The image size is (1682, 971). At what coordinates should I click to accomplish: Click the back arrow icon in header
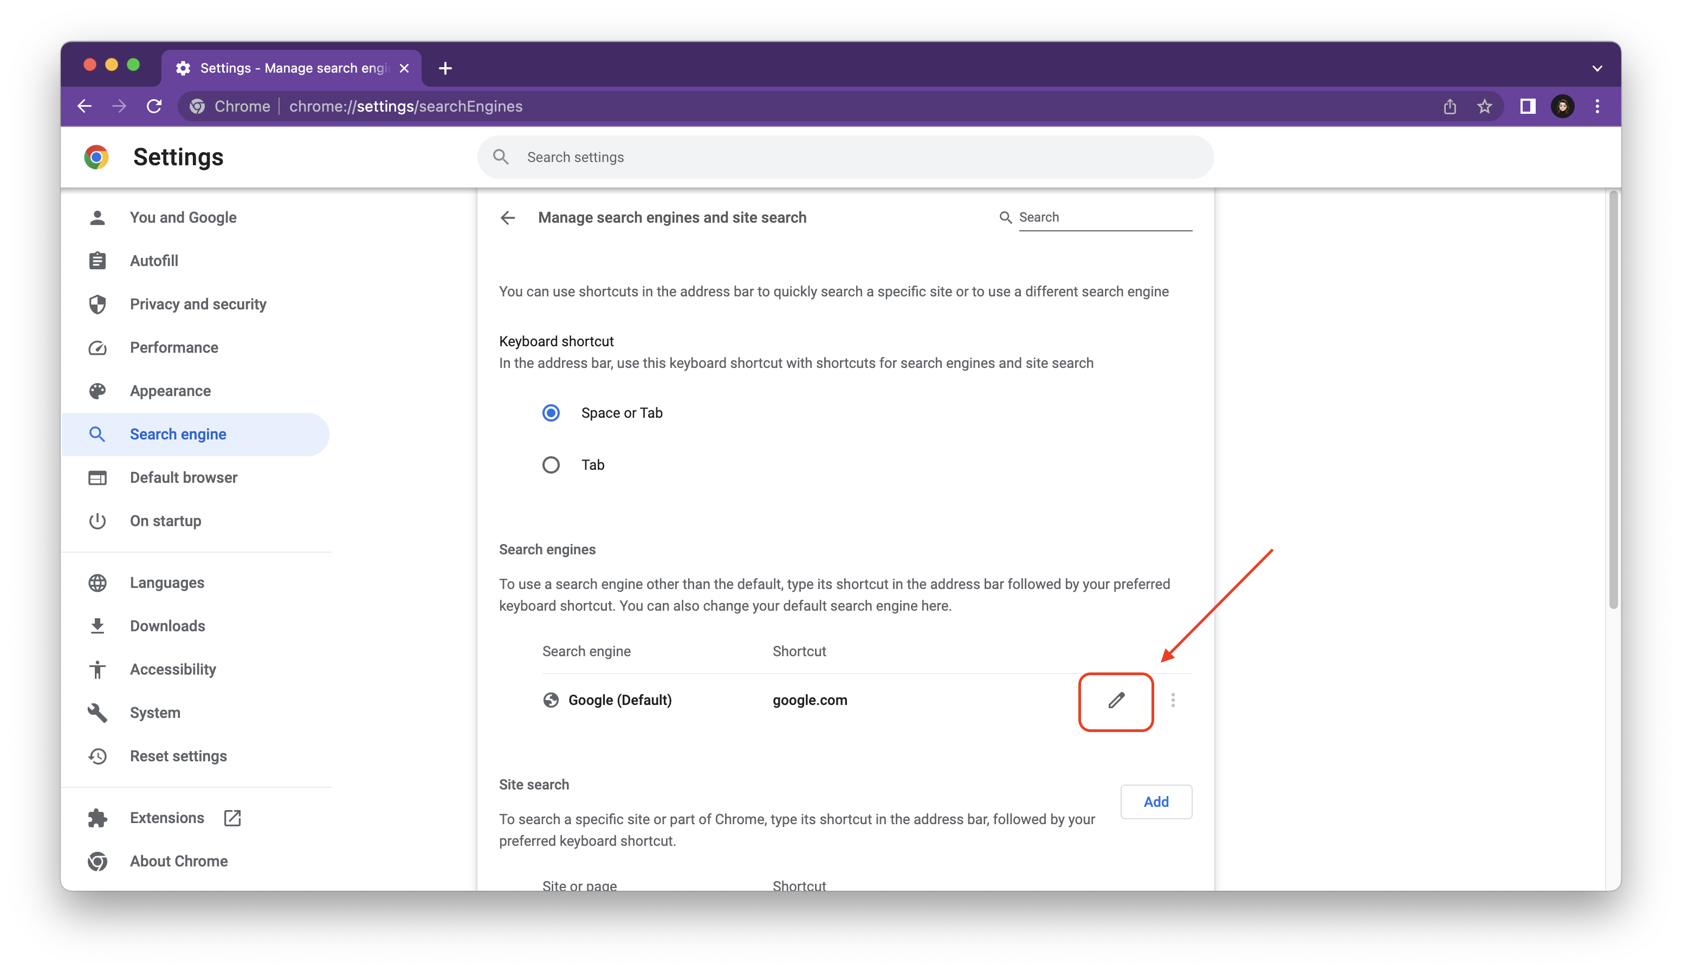coord(509,217)
